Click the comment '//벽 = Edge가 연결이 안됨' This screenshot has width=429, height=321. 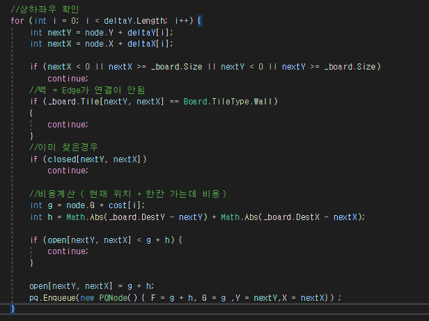(x=87, y=90)
